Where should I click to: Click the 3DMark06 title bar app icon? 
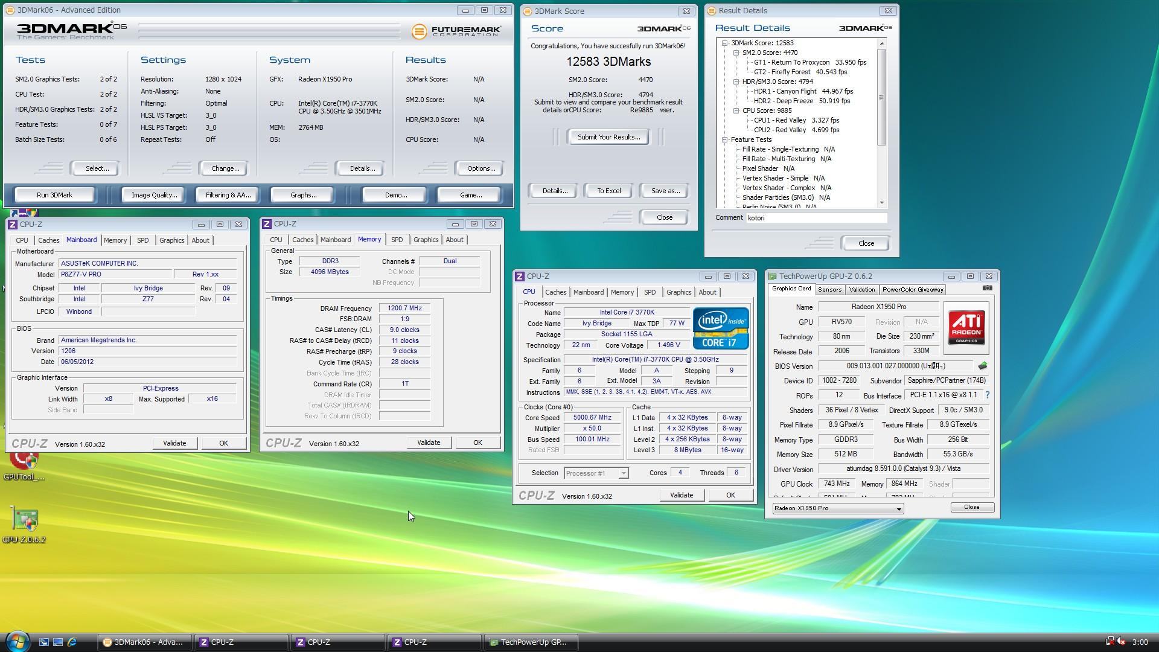click(x=10, y=10)
